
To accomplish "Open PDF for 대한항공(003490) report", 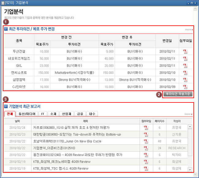I will [146, 135].
